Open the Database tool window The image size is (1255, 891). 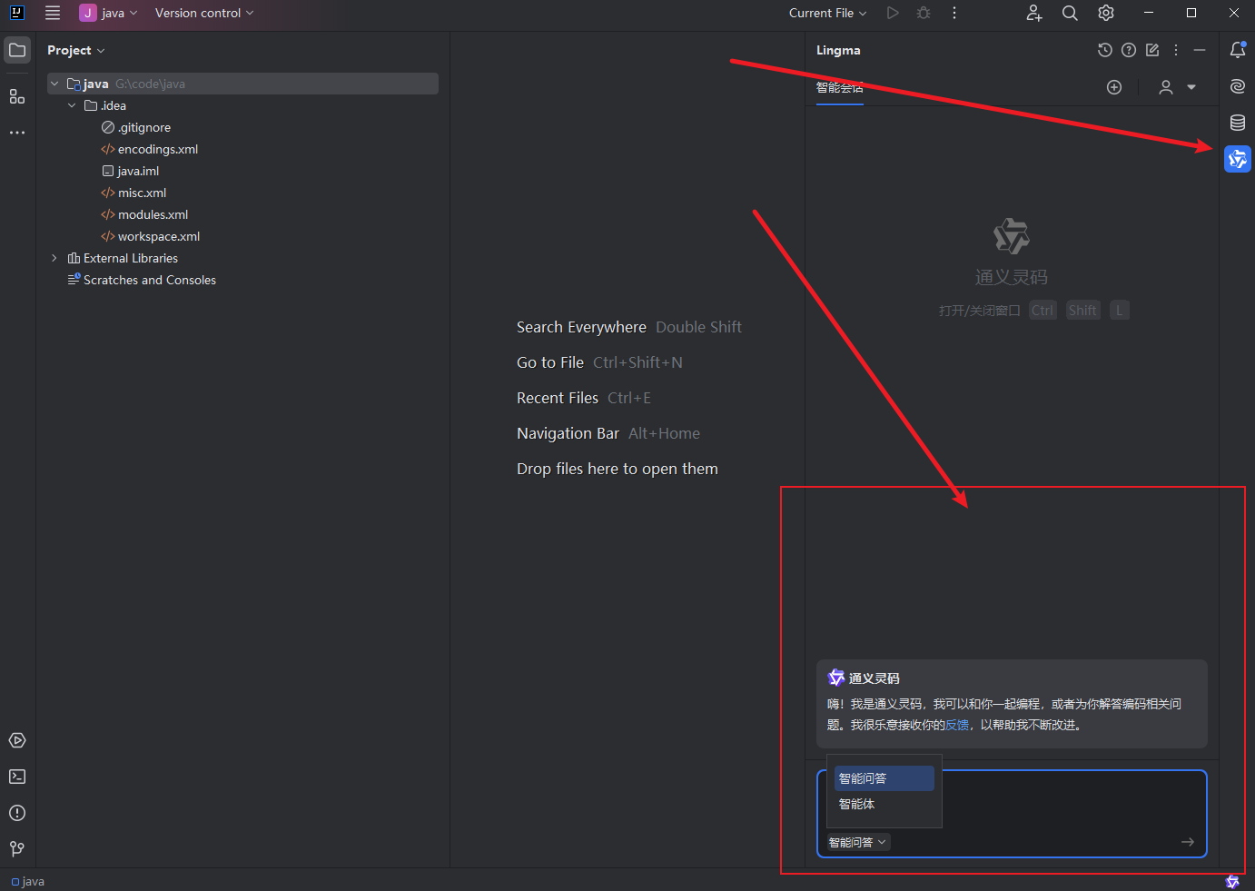[x=1238, y=123]
